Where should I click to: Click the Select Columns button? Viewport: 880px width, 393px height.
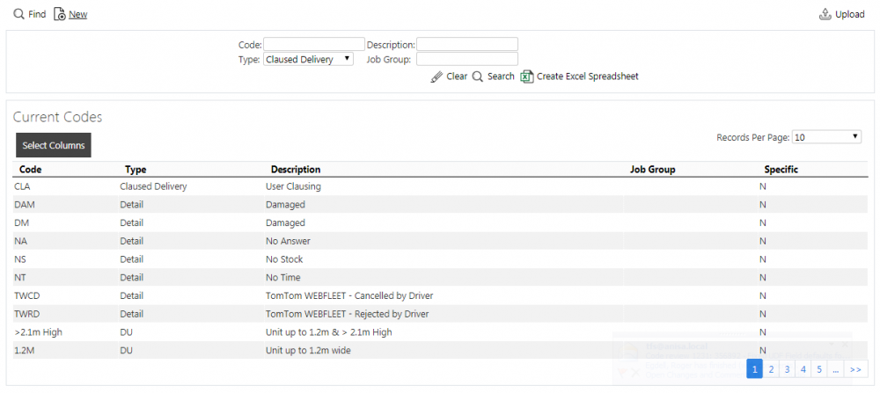[x=54, y=145]
